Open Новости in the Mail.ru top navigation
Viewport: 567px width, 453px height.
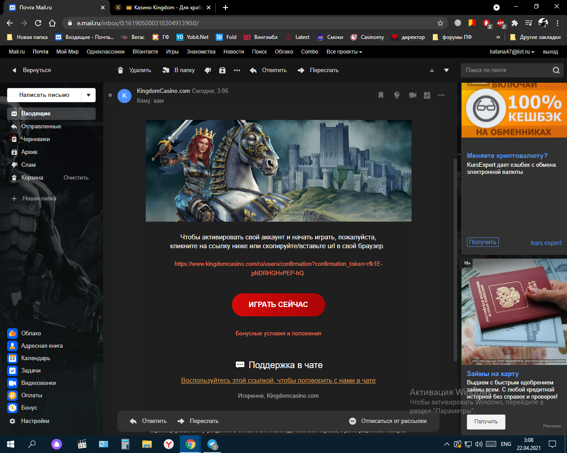pyautogui.click(x=234, y=52)
